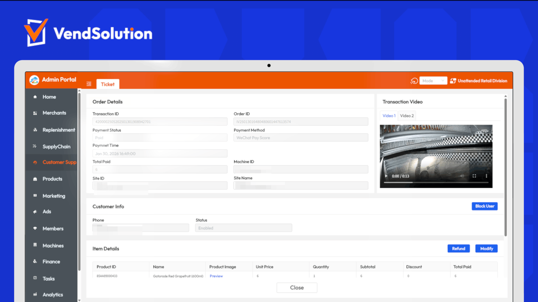Switch to the Video 2 tab
The height and width of the screenshot is (302, 538).
point(407,115)
